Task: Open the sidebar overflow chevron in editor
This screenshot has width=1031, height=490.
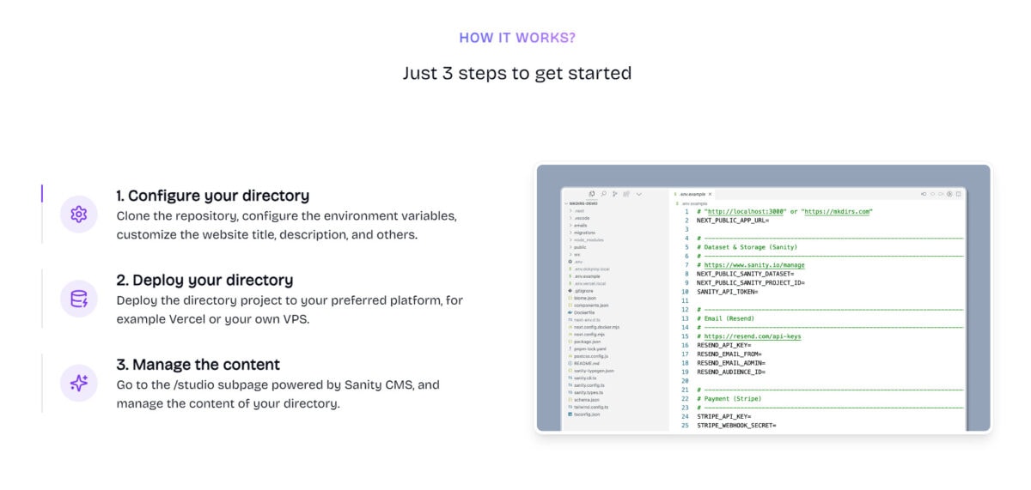Action: 638,194
